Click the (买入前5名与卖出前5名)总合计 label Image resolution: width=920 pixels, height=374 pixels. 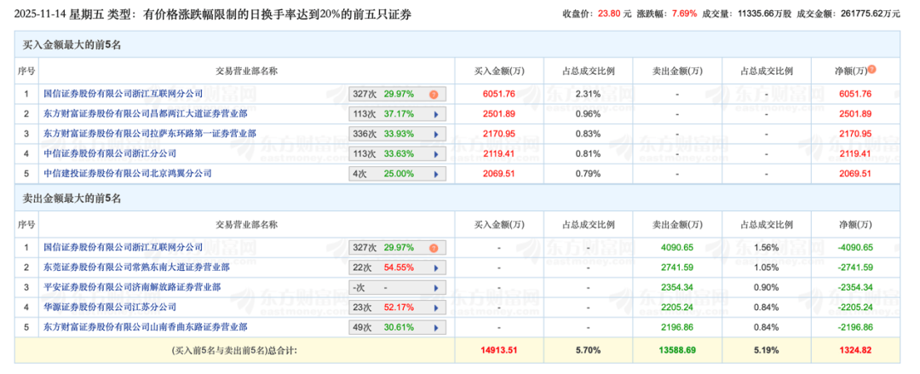tap(235, 350)
